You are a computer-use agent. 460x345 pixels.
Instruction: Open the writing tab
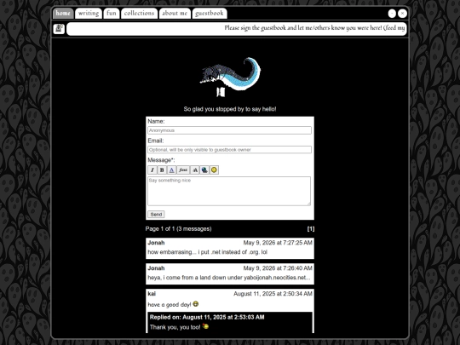[89, 13]
